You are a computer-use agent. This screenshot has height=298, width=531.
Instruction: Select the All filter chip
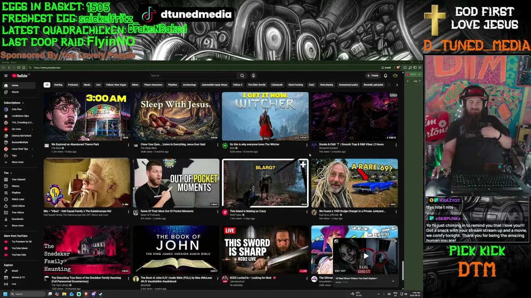tap(47, 85)
